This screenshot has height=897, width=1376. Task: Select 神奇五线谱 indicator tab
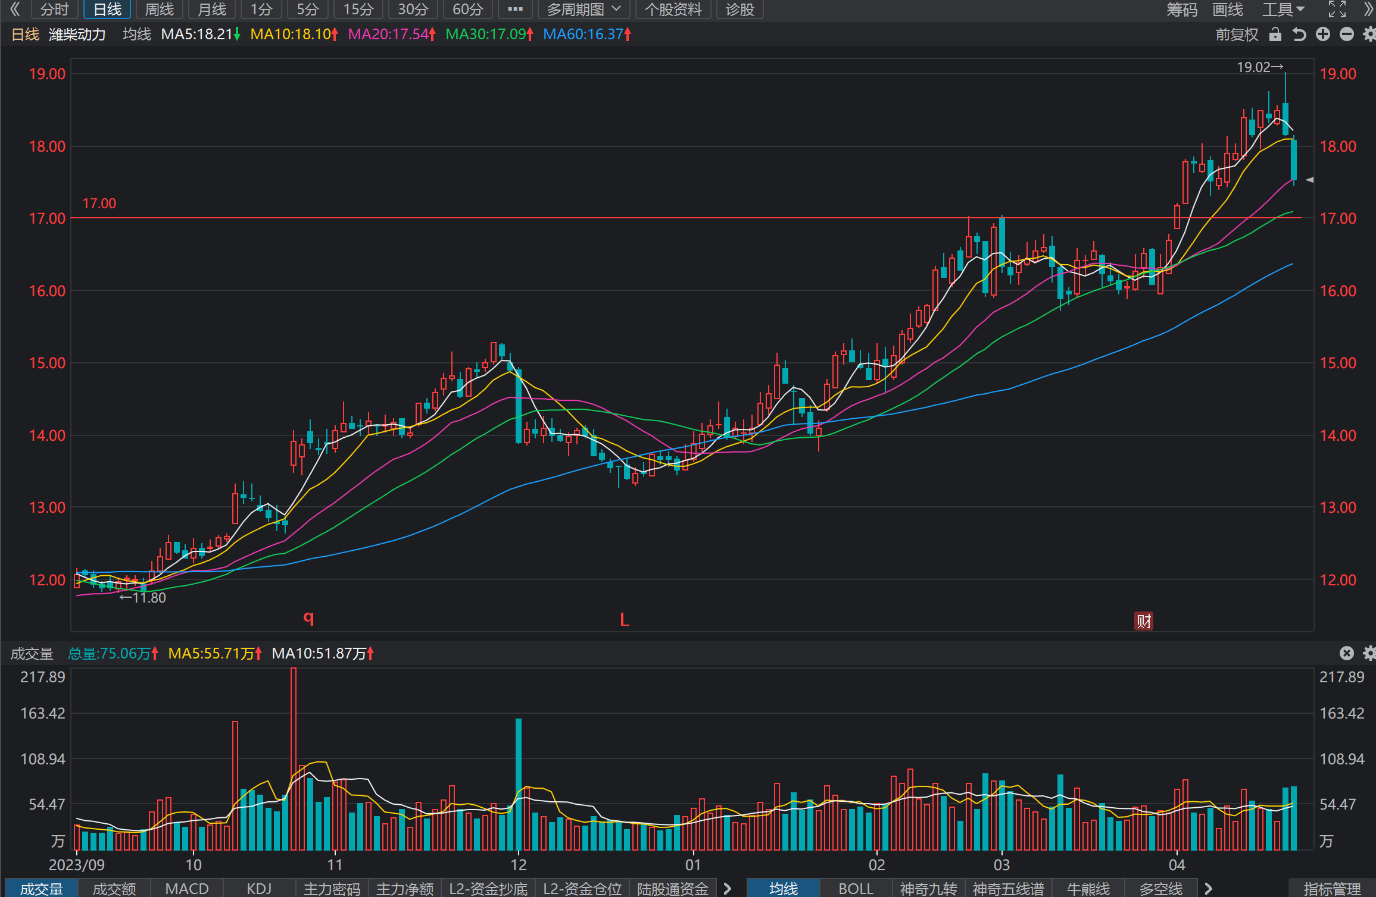(1009, 889)
